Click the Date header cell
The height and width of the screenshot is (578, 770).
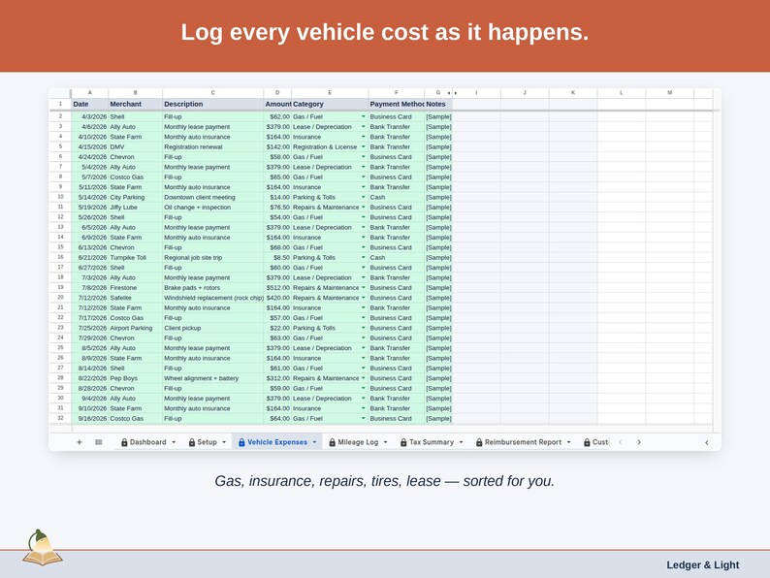[90, 104]
